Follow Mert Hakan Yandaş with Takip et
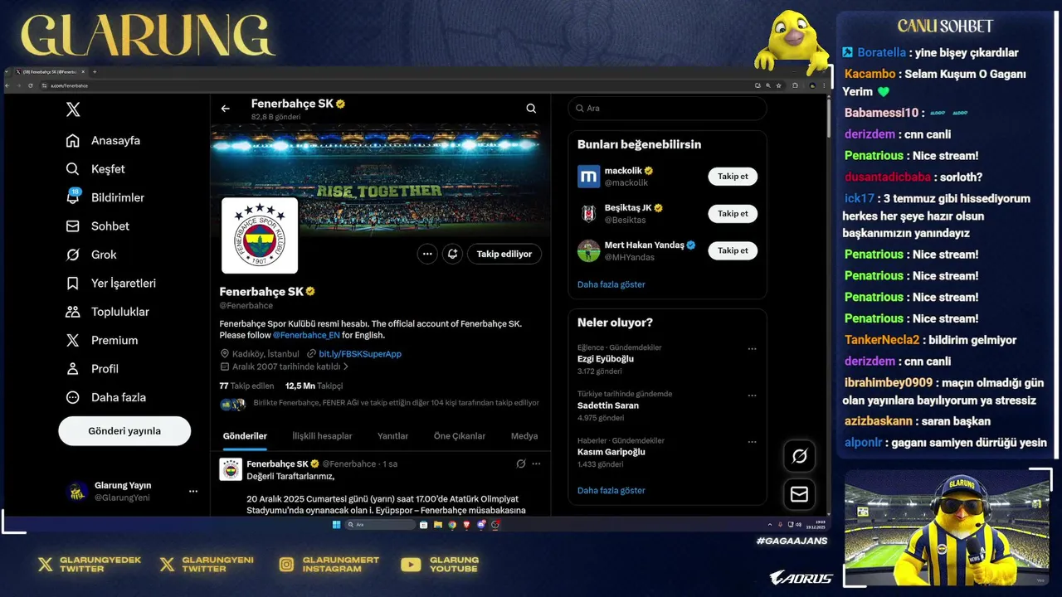1062x597 pixels. (733, 250)
